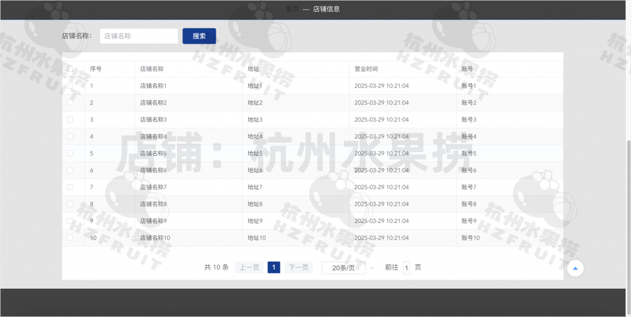631x317 pixels.
Task: Select page number 1 in pagination
Action: [274, 267]
